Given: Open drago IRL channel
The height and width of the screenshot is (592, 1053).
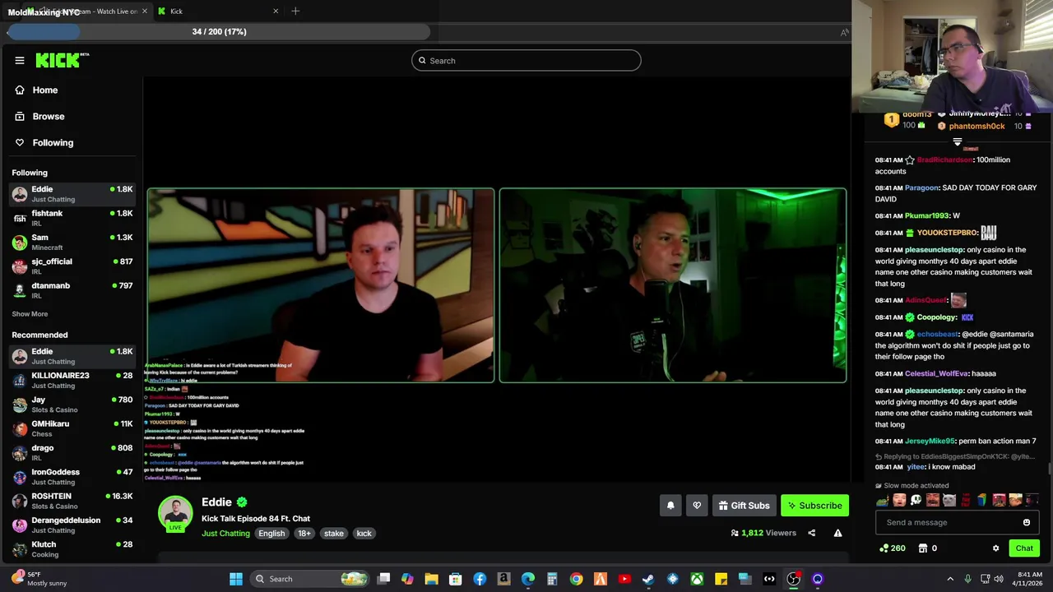Looking at the screenshot, I should coord(72,452).
